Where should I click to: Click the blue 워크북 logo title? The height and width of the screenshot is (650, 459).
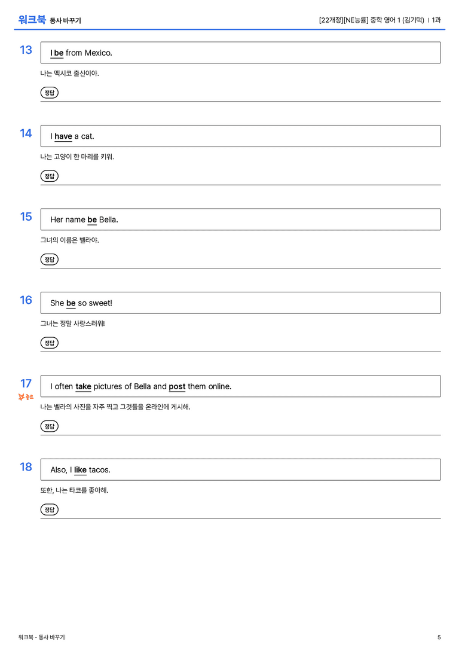click(x=32, y=20)
